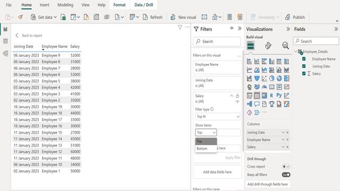Click the Publish button
This screenshot has height=191, width=340.
click(295, 17)
